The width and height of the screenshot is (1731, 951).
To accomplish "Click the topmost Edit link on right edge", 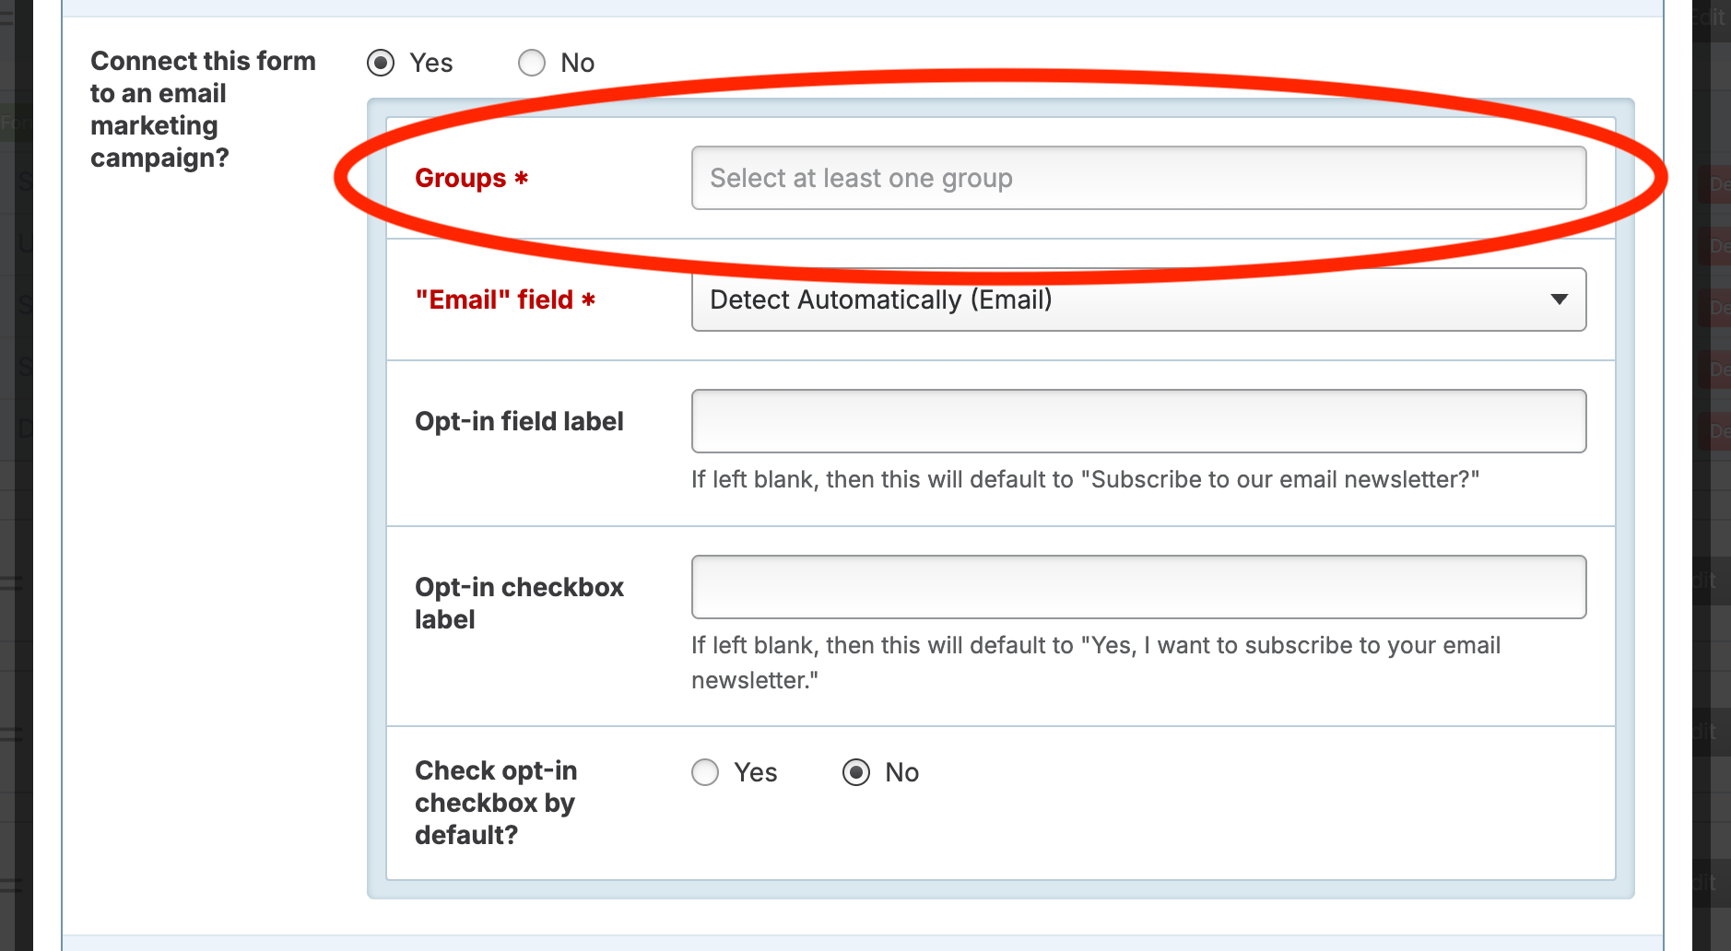I will click(1713, 17).
